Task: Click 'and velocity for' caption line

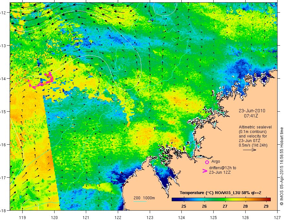Action: (x=253, y=136)
